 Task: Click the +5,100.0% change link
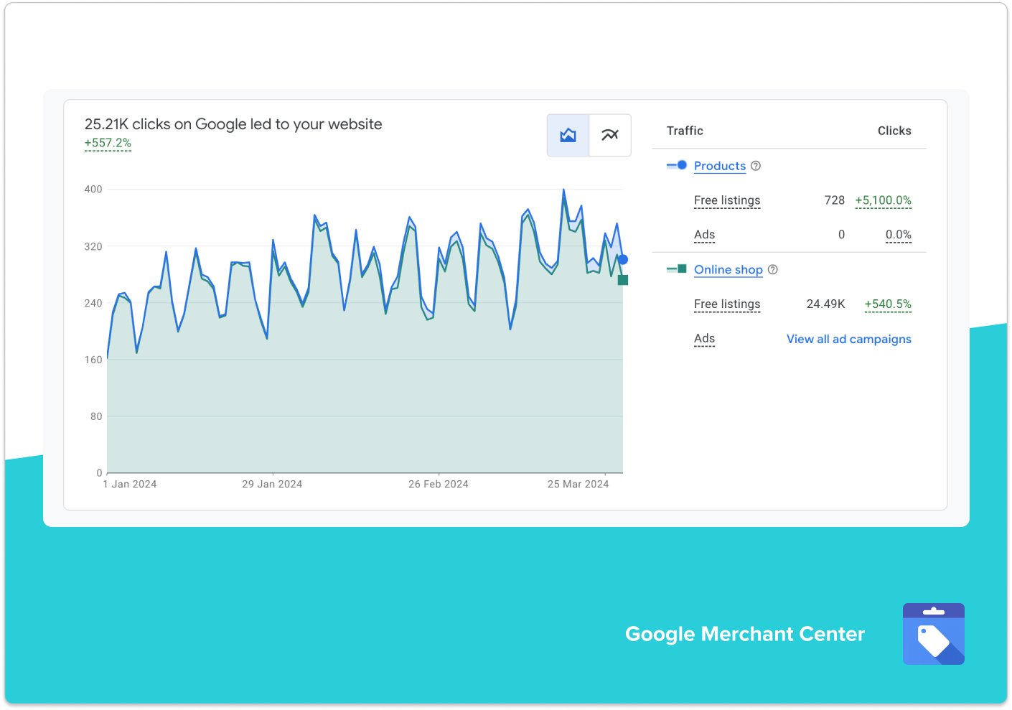point(883,200)
